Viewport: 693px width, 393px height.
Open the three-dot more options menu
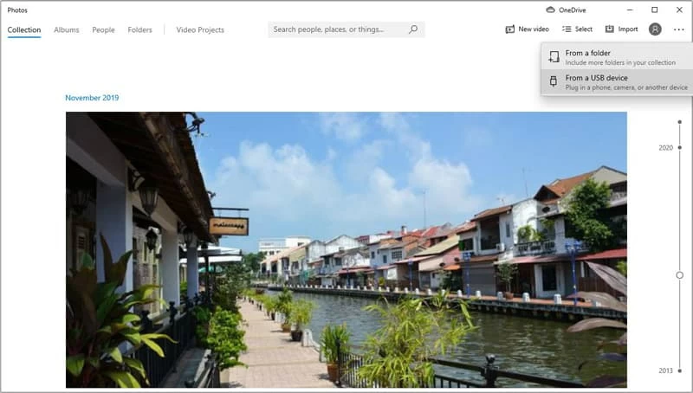click(x=678, y=29)
